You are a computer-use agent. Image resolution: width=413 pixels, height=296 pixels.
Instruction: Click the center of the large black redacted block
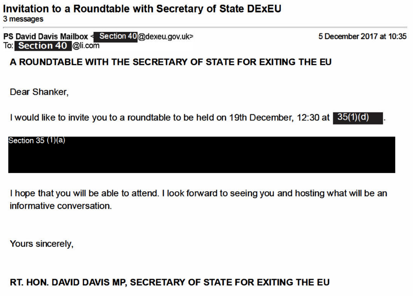(202, 155)
